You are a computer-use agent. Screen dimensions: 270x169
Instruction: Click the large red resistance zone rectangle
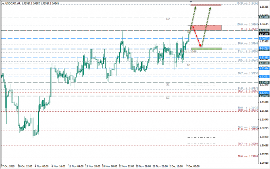pos(206,27)
